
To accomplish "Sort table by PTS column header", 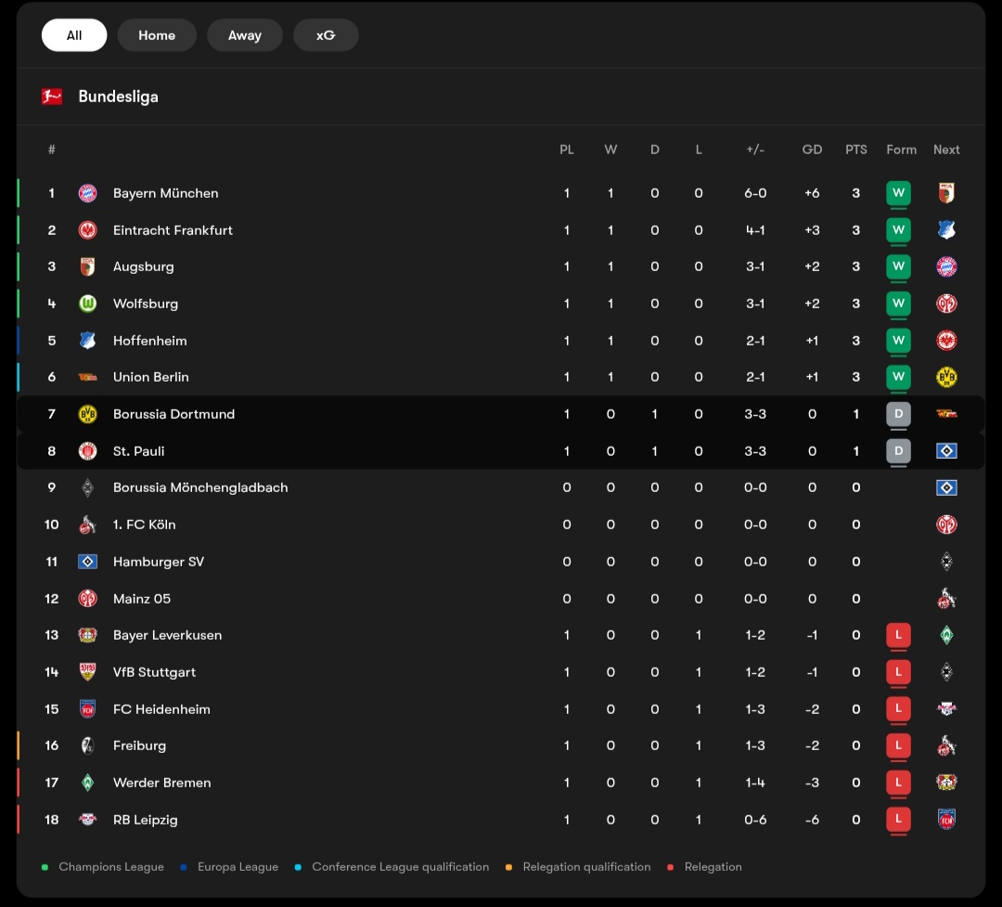I will tap(856, 149).
